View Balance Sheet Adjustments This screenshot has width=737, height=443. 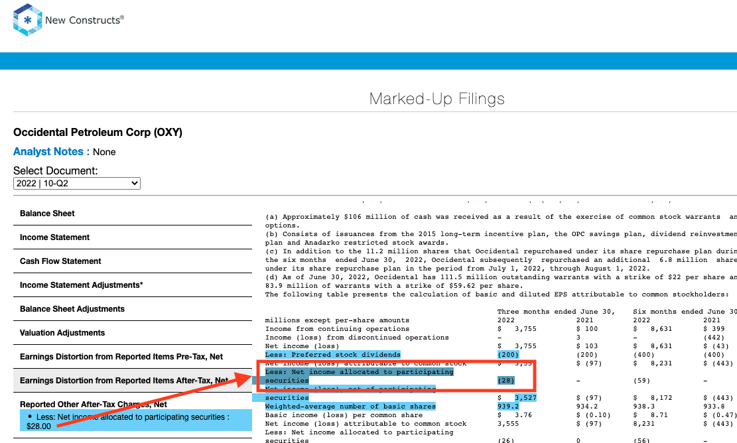(72, 308)
